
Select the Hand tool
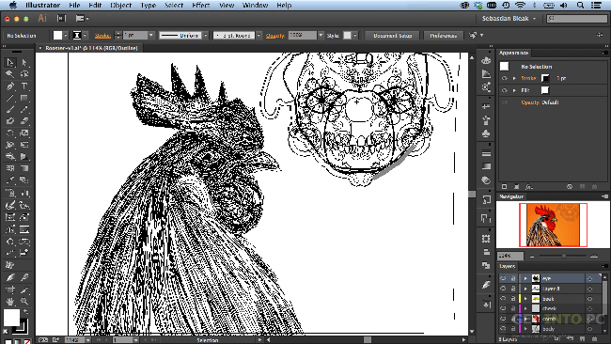(10, 302)
